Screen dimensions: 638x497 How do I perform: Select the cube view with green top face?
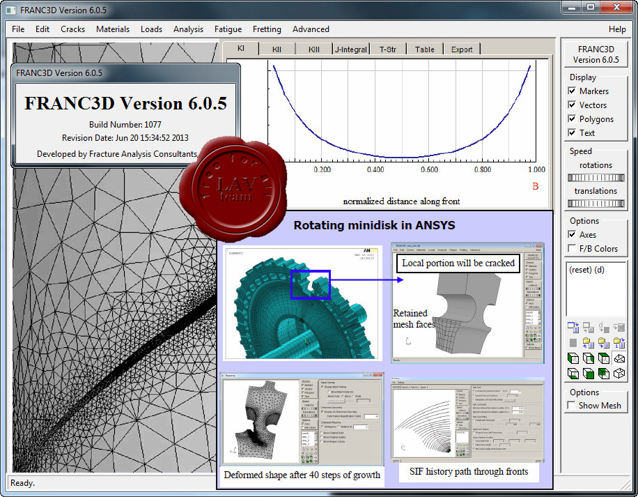604,358
